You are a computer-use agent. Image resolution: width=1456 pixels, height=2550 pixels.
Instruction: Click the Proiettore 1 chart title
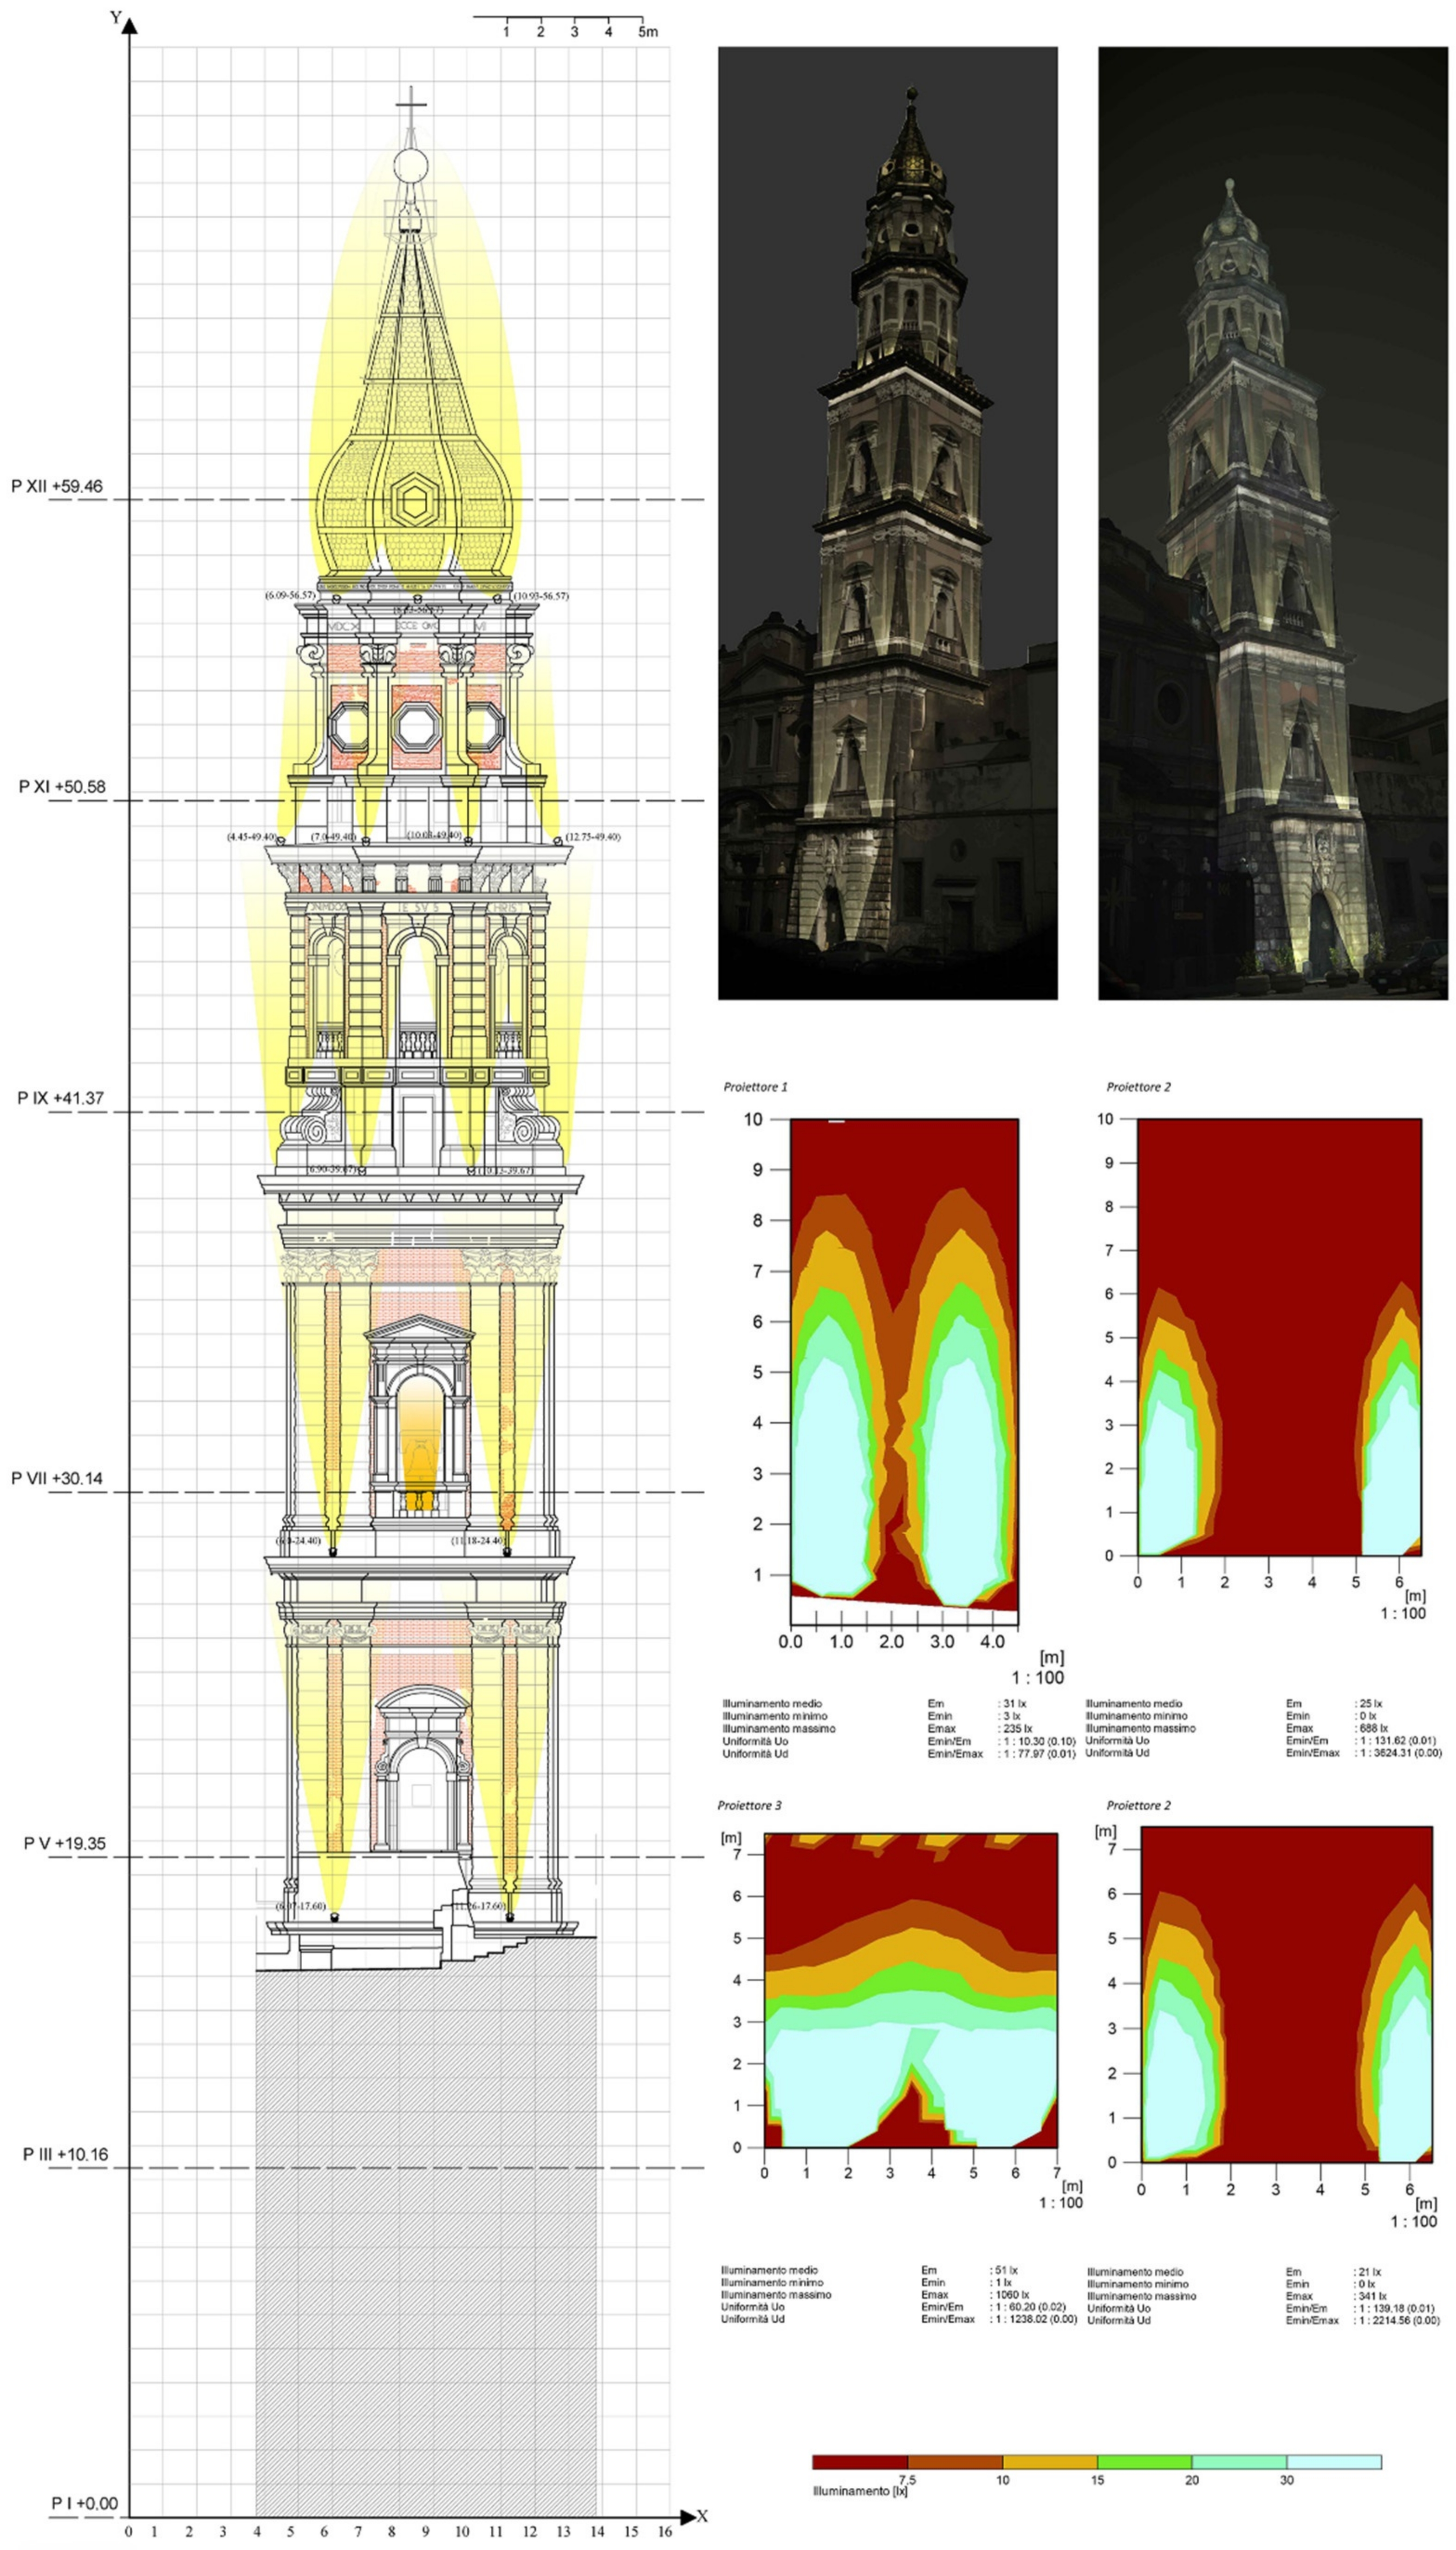click(x=755, y=1086)
